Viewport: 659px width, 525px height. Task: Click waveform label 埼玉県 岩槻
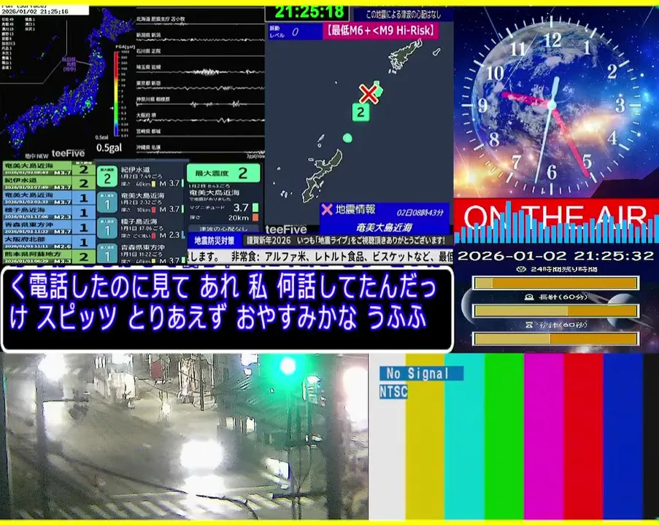click(x=148, y=67)
